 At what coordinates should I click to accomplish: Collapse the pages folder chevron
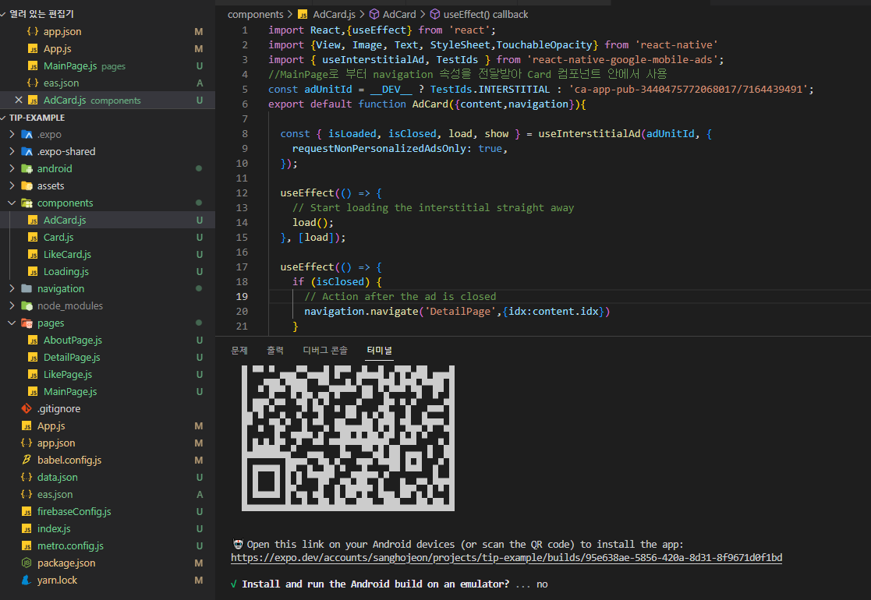(12, 323)
